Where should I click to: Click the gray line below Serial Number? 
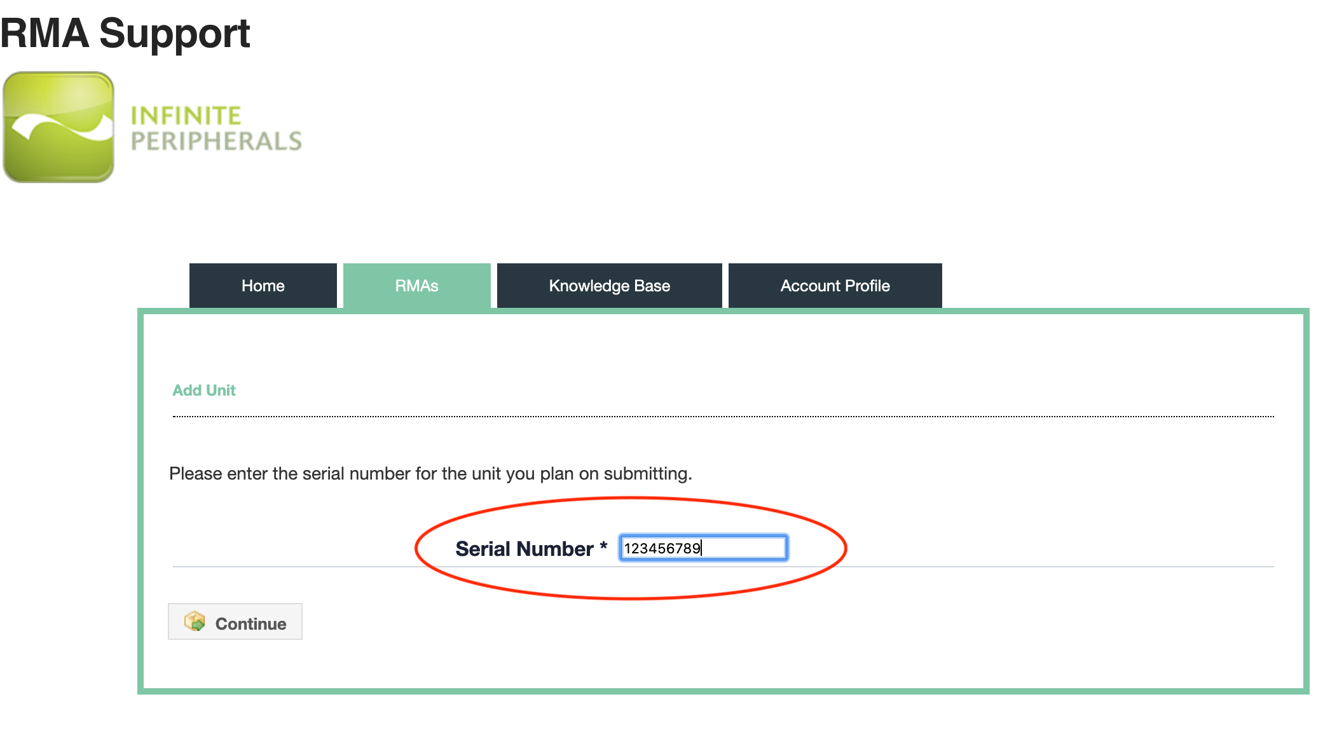pos(1017,566)
